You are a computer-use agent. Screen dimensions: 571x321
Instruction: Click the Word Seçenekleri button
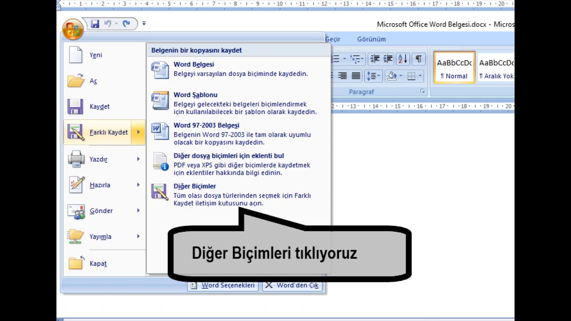tap(223, 285)
